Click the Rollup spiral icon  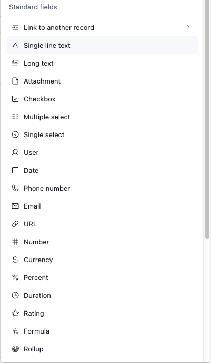(x=15, y=349)
